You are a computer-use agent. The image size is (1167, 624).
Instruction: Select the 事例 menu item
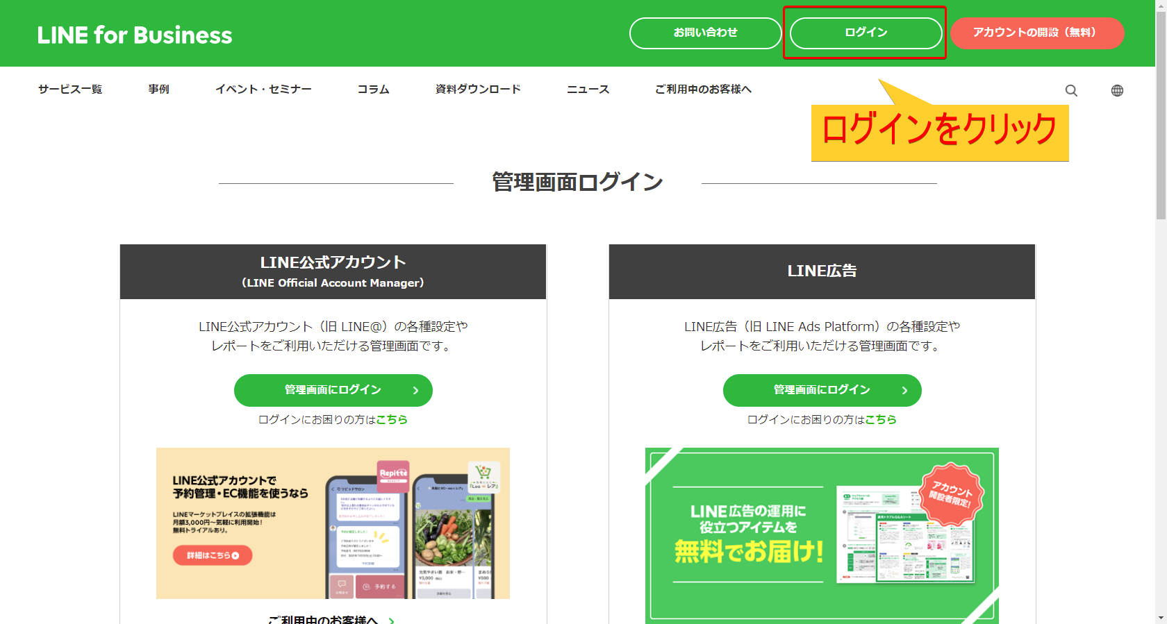click(x=158, y=90)
